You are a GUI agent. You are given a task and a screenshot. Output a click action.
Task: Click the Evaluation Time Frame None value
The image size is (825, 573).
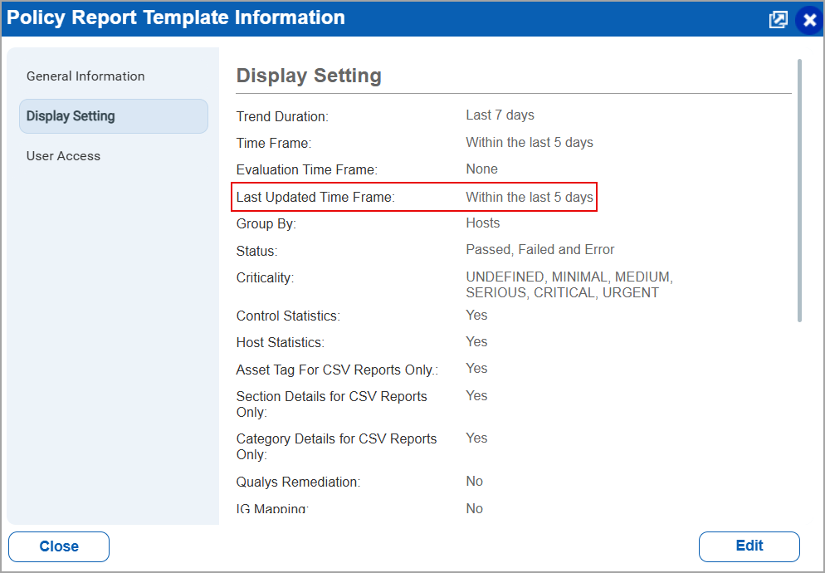(481, 169)
